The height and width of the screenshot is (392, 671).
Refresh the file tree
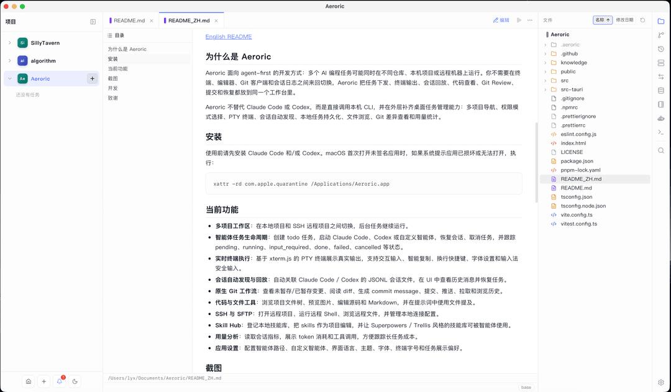(642, 20)
